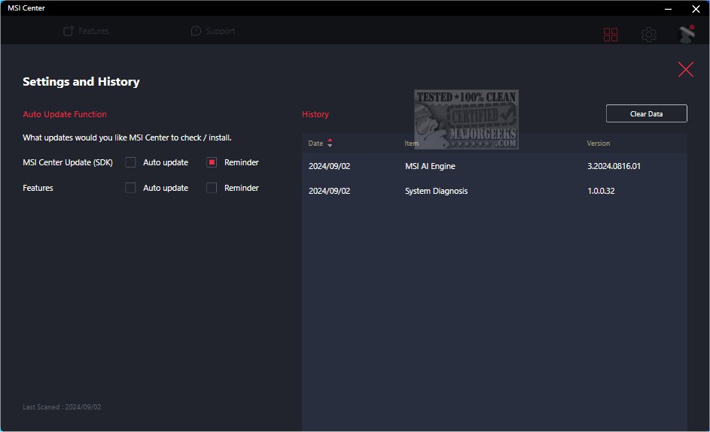
Task: Click version 3.2024.0816.01 cell
Action: click(x=614, y=166)
